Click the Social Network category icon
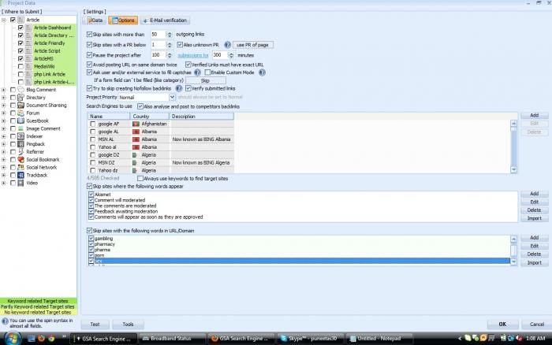This screenshot has height=345, width=552. click(x=21, y=167)
